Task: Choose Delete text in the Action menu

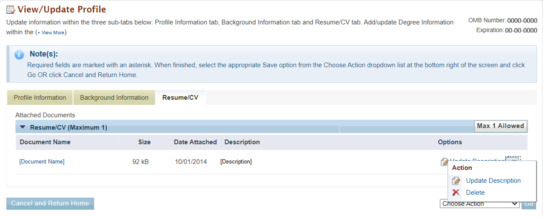Action: pos(475,193)
